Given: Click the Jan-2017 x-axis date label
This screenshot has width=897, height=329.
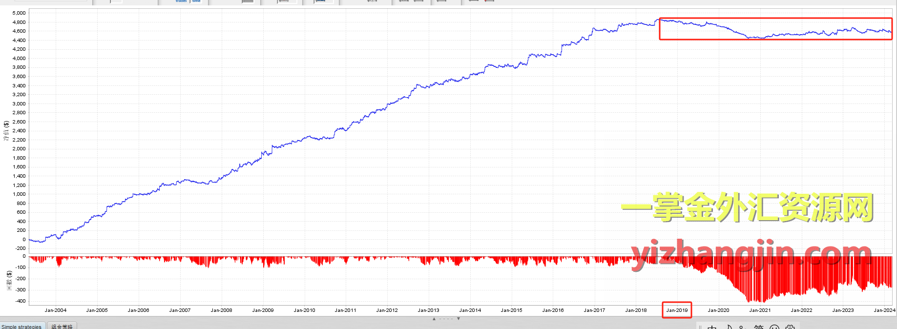Looking at the screenshot, I should (x=595, y=310).
